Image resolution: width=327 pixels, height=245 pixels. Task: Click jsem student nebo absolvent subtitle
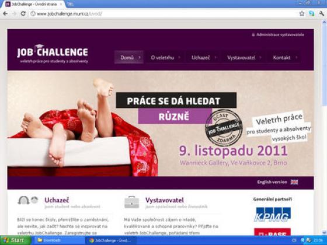(x=72, y=206)
